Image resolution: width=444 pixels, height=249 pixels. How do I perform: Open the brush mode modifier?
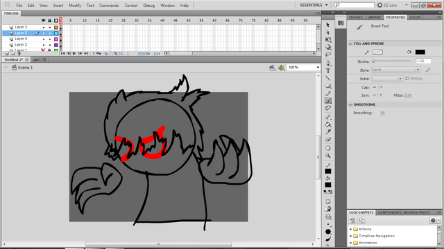tap(328, 216)
